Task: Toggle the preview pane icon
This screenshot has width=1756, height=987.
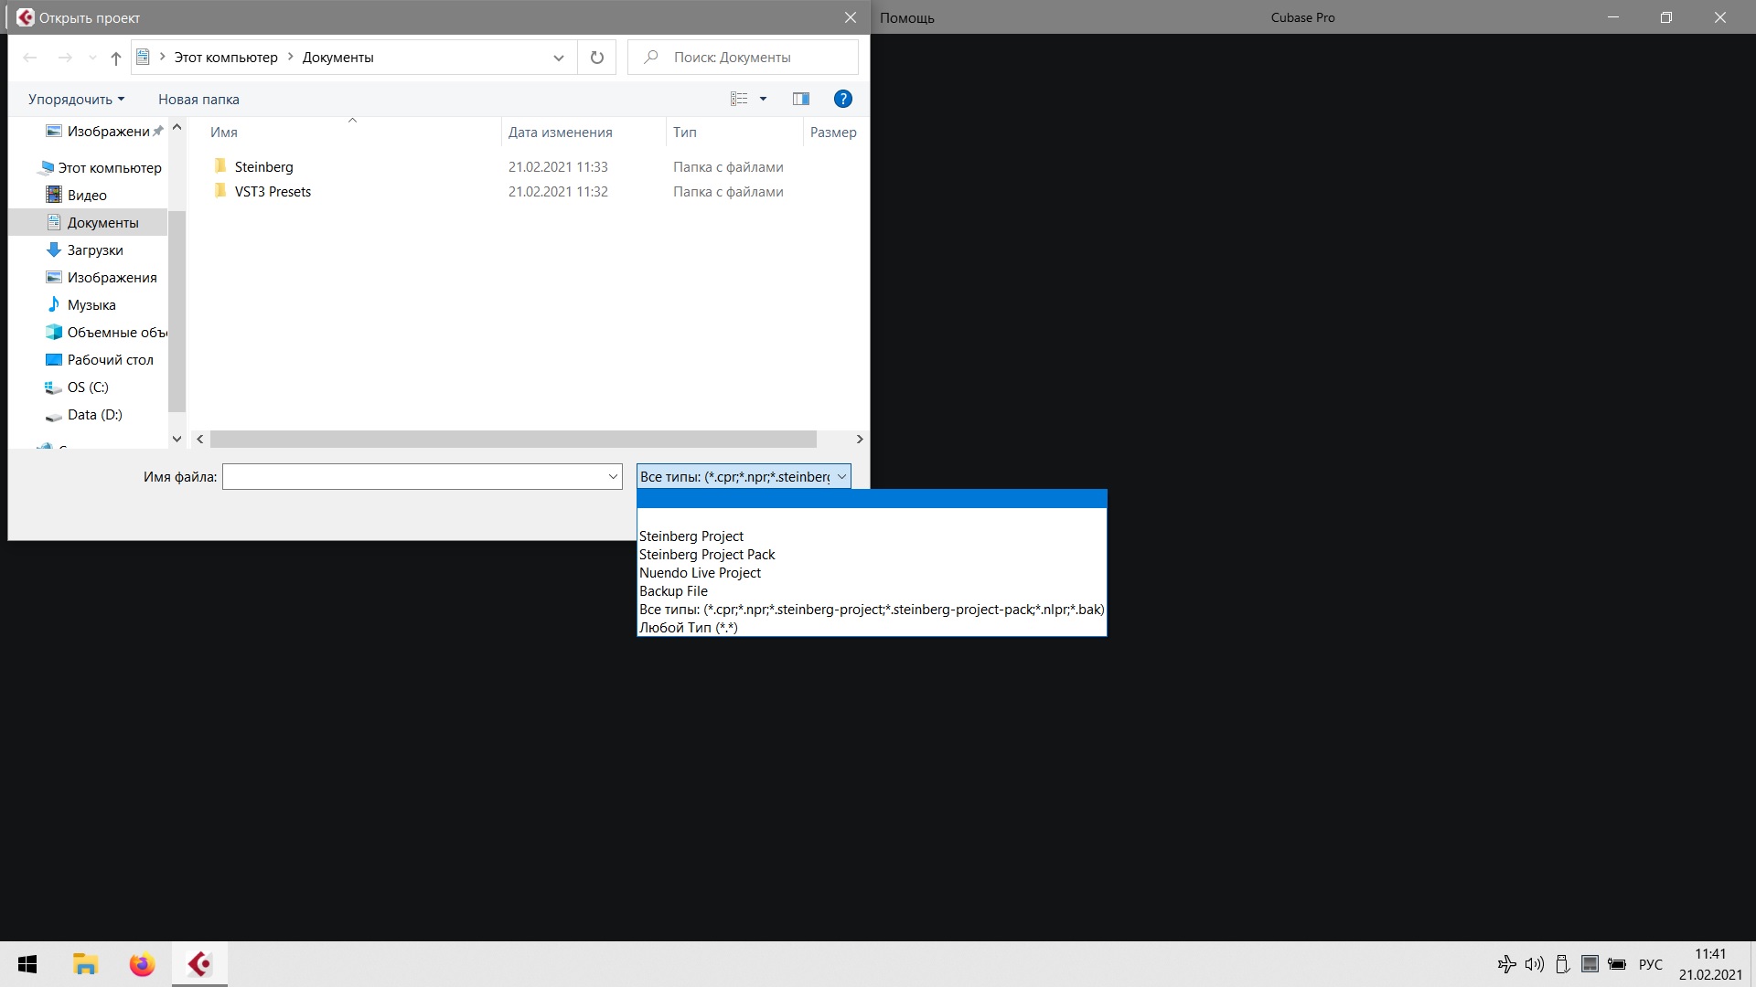Action: tap(800, 99)
